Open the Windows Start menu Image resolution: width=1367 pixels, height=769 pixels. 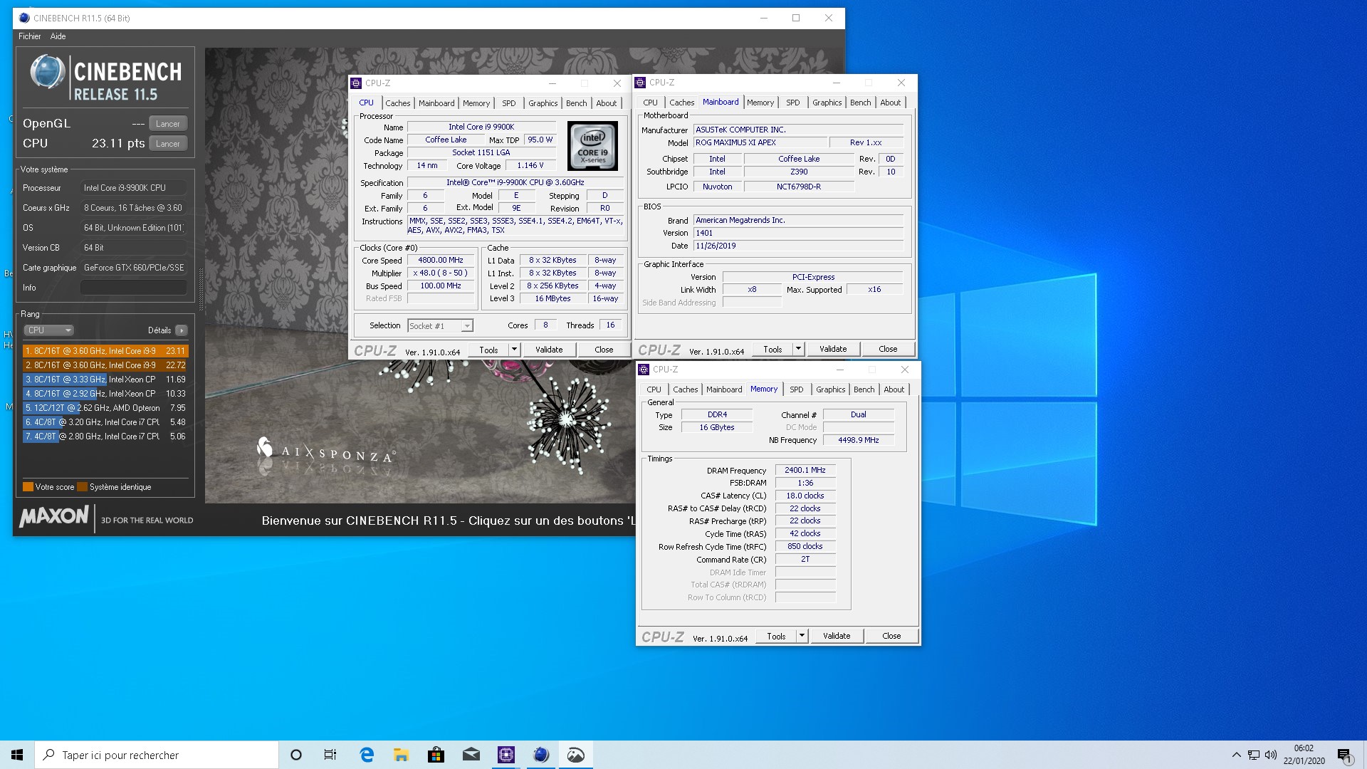[x=17, y=755]
